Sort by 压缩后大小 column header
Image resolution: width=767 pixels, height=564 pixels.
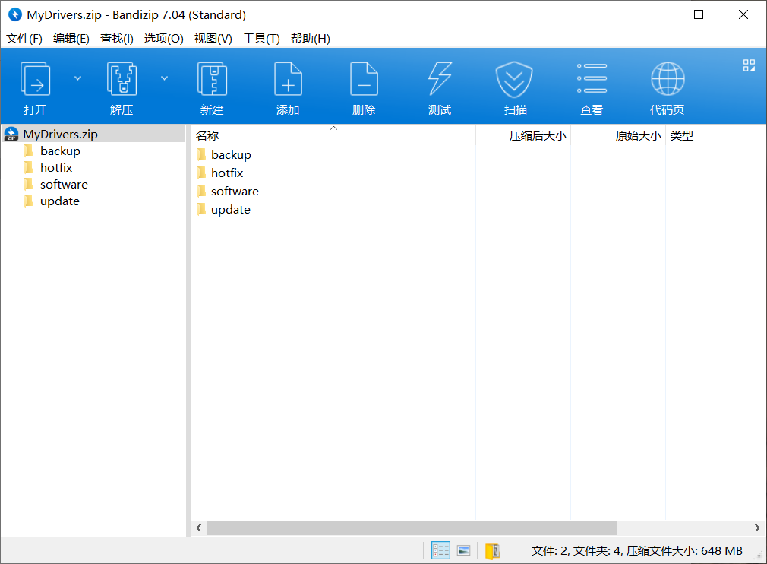(x=523, y=135)
